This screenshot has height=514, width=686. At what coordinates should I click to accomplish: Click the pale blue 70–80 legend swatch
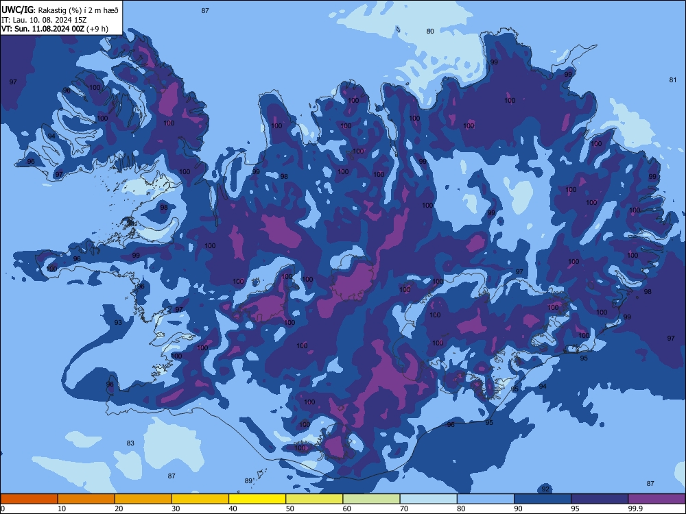click(x=429, y=499)
